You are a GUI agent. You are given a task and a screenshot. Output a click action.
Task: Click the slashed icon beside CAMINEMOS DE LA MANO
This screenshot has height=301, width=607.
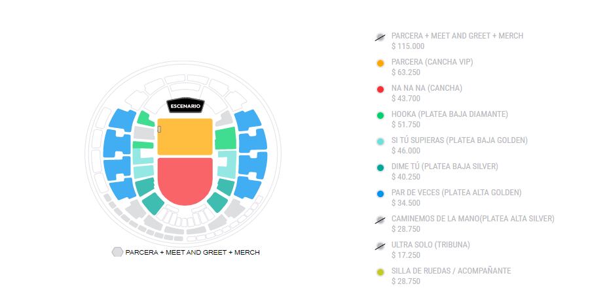(380, 220)
